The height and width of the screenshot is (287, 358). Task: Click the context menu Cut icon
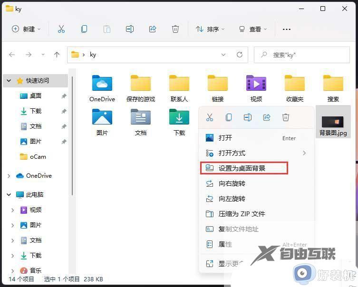[x=209, y=117]
